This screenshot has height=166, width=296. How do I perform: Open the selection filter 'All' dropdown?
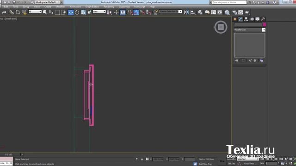tap(35, 12)
